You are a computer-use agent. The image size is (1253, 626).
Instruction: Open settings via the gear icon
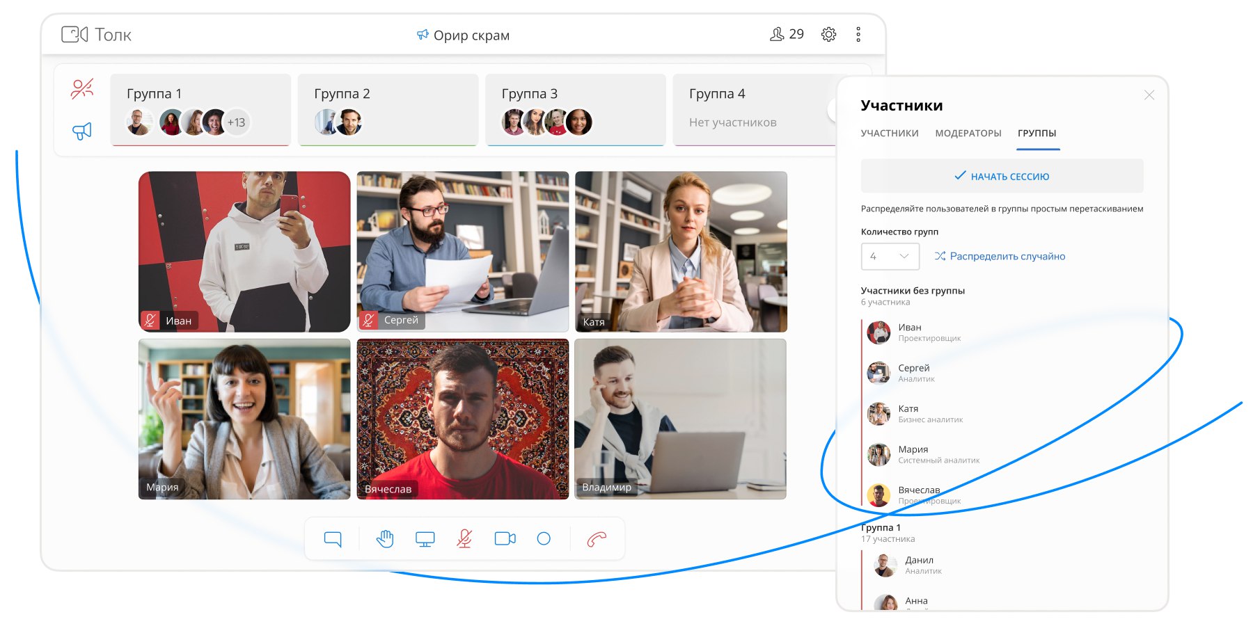tap(828, 35)
